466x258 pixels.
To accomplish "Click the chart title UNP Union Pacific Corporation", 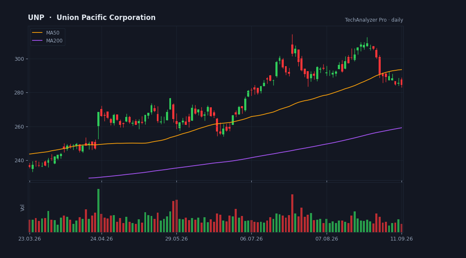I will pos(92,17).
